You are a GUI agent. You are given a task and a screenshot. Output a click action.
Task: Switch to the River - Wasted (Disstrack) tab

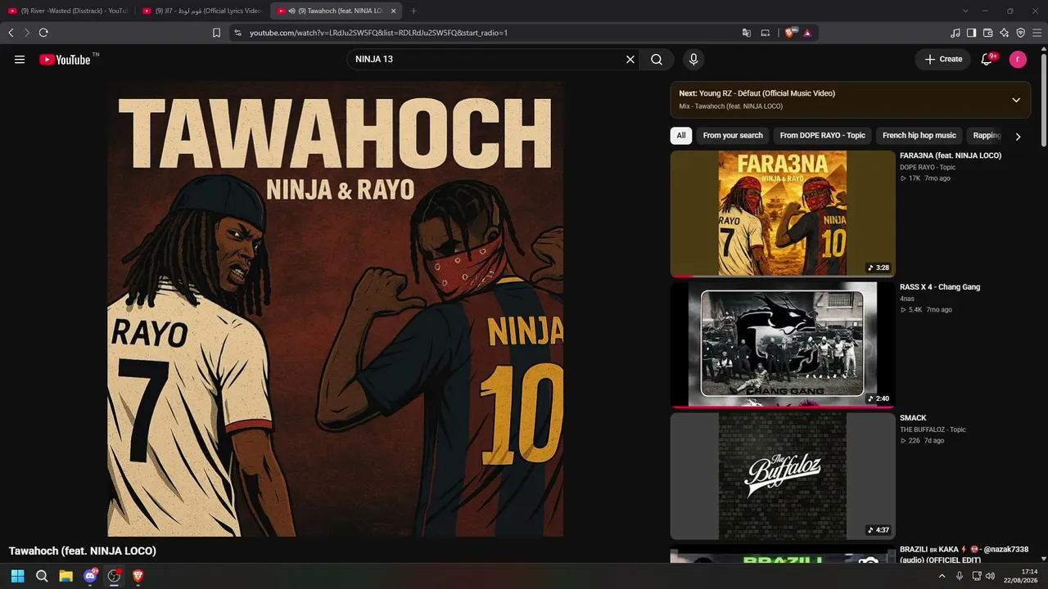(x=67, y=11)
